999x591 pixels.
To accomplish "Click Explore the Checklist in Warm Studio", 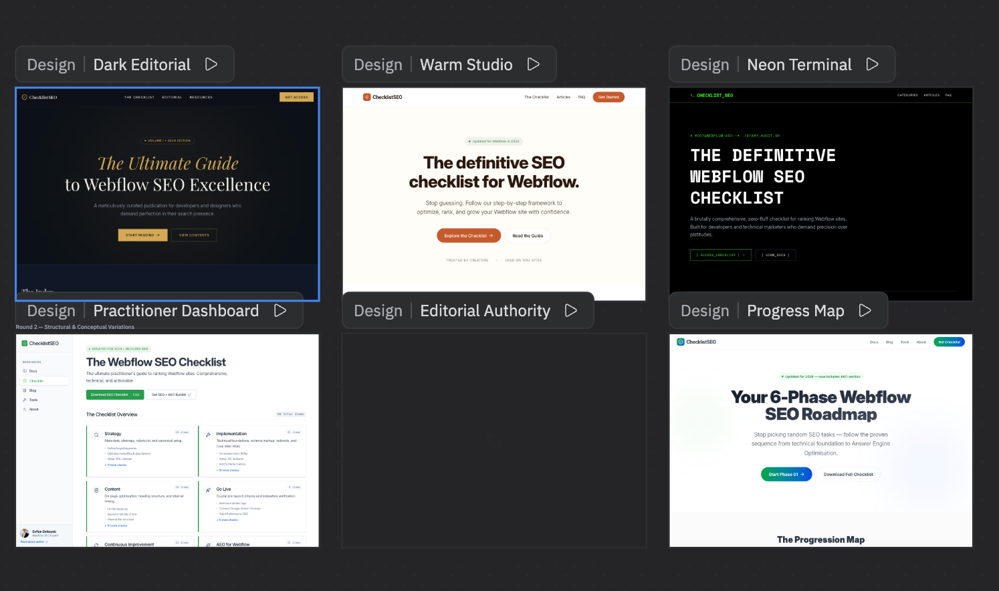I will [469, 236].
